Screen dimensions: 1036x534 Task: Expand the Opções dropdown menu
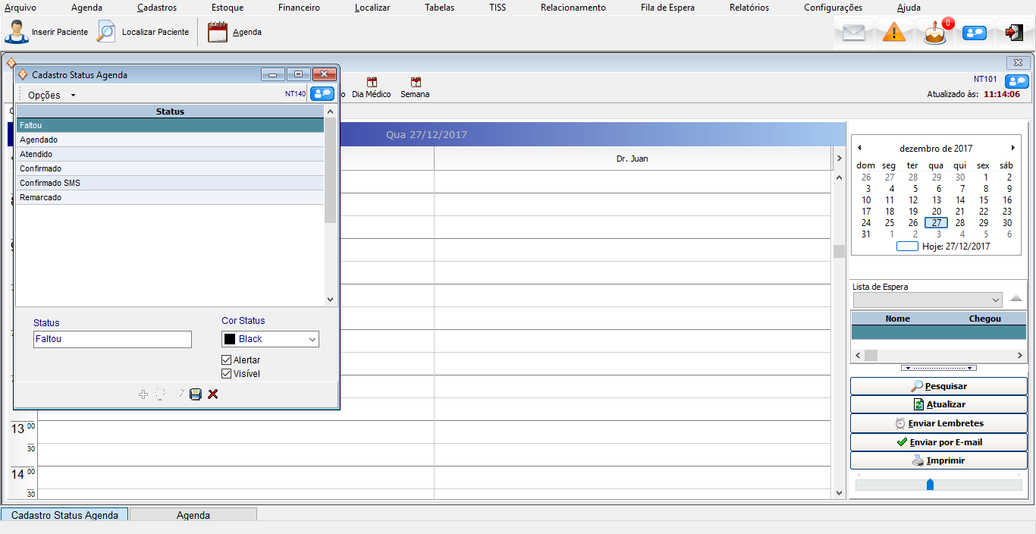52,96
